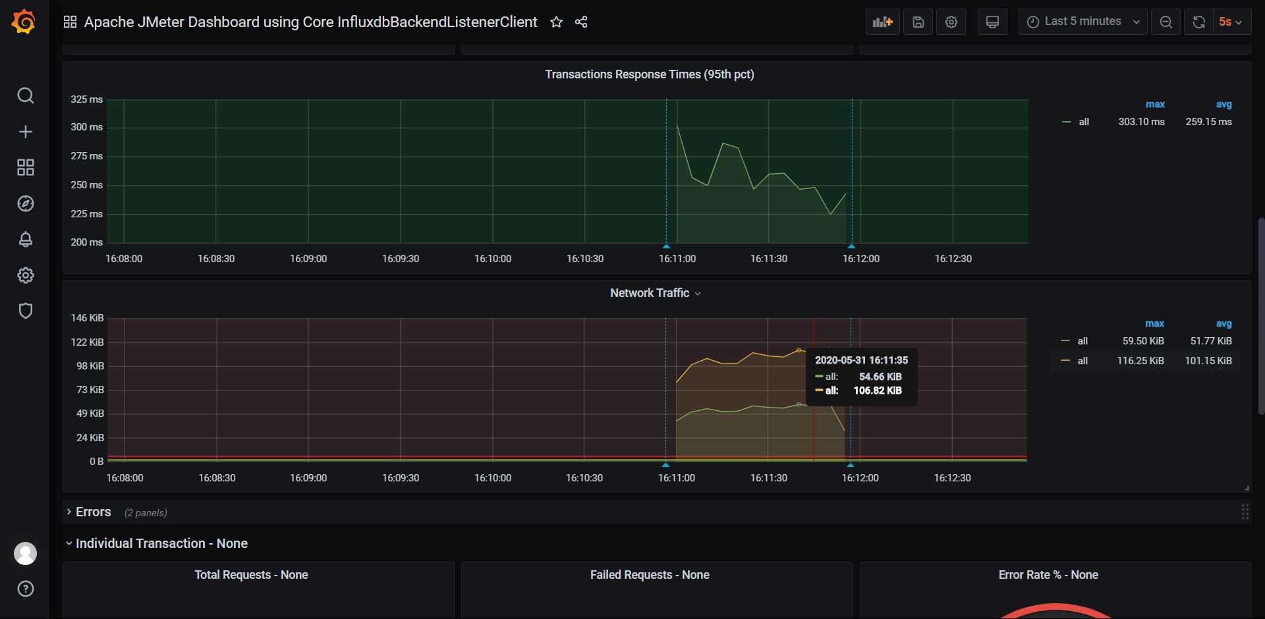Screen dimensions: 1265x619
Task: Sort response times legend by avg
Action: [x=1223, y=104]
